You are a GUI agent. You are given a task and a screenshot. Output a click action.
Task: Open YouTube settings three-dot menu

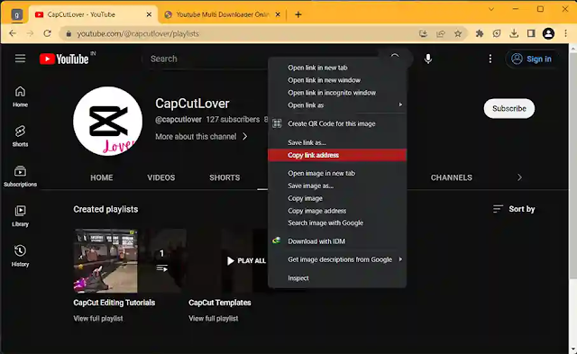pos(490,59)
